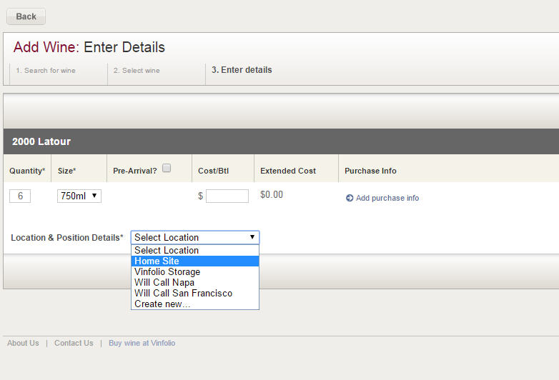Select the blank Select Location option
This screenshot has width=559, height=380.
tap(195, 251)
